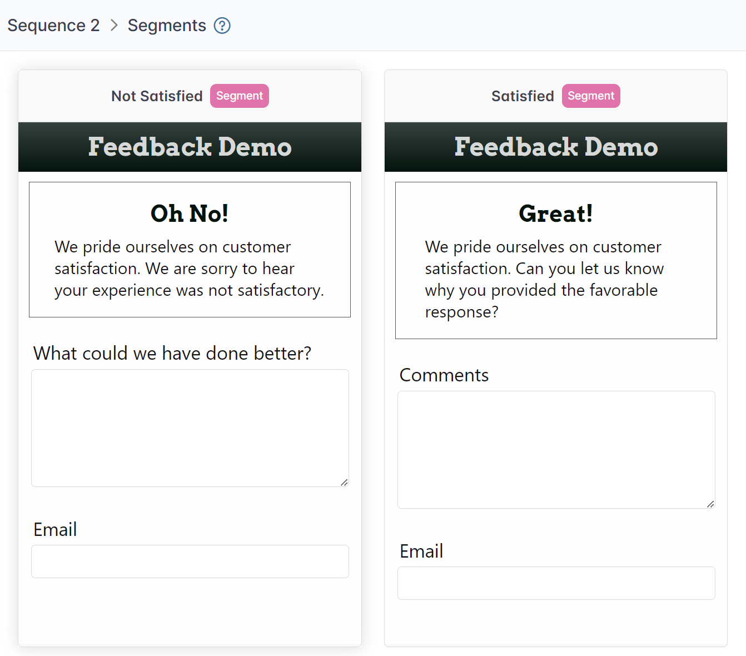Click the help question mark icon
The width and height of the screenshot is (746, 656).
tap(222, 26)
